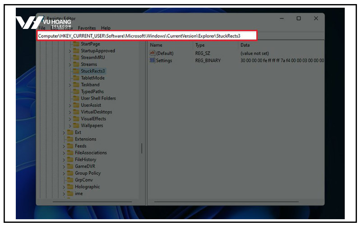The height and width of the screenshot is (226, 361).
Task: Expand the Feeds key
Action: (x=64, y=146)
